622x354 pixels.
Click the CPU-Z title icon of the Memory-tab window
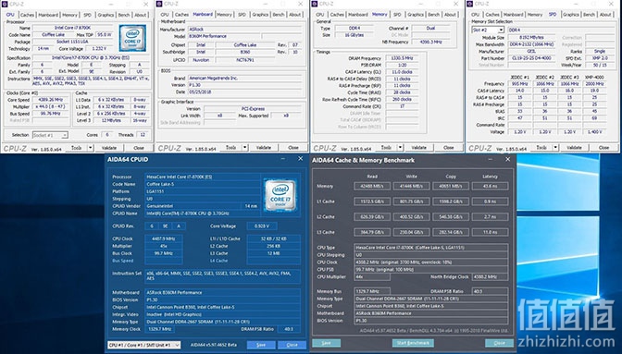pos(315,4)
